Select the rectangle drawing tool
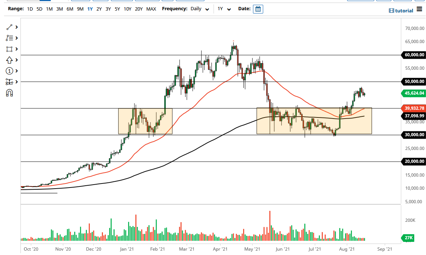 (x=9, y=49)
